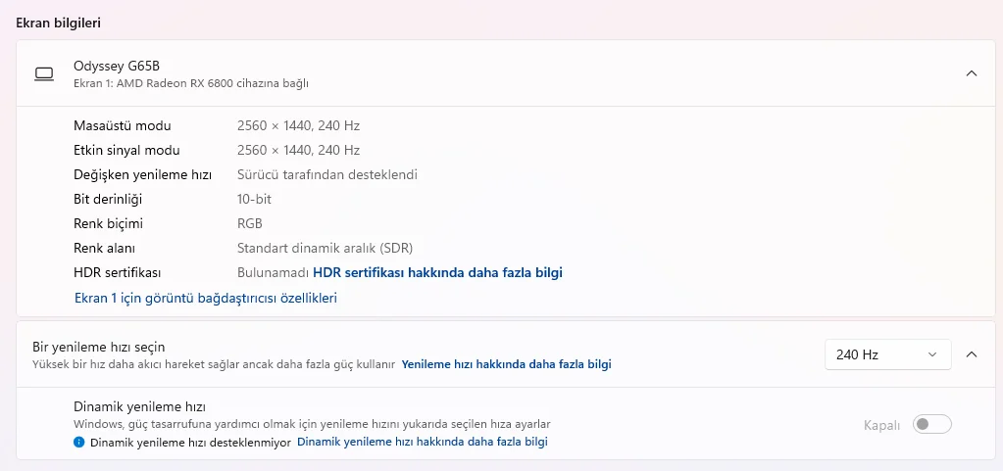Click the monitor icon beside Odyssey G65B

44,74
